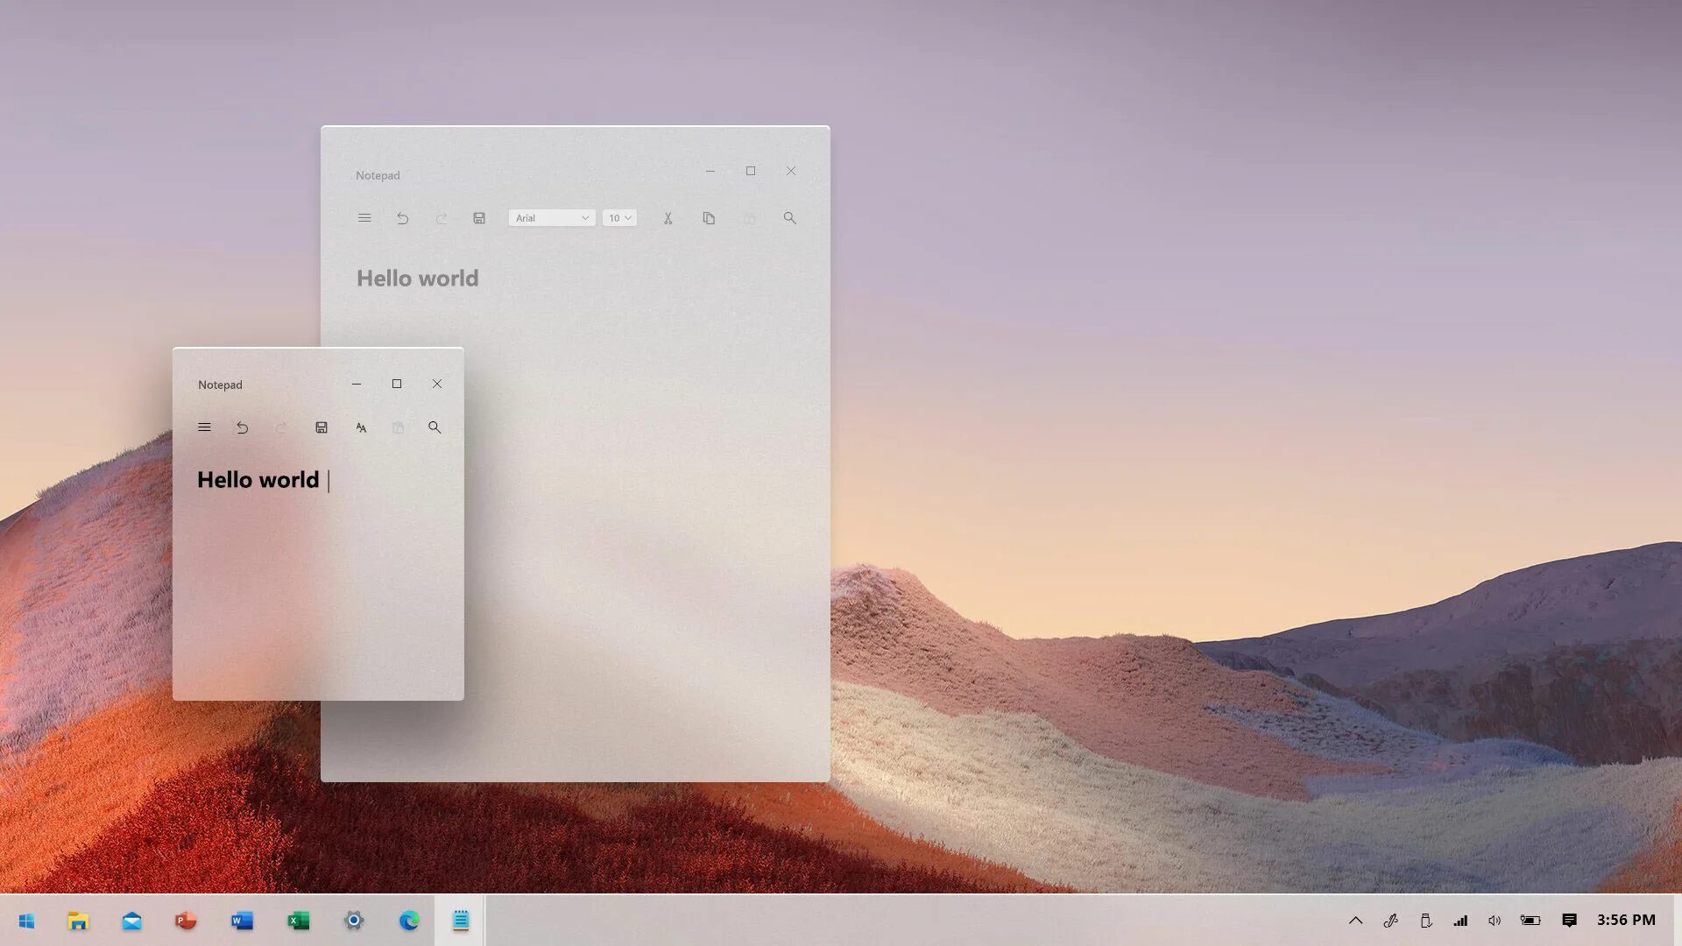Click the copy icon in the large Notepad

pyautogui.click(x=709, y=218)
